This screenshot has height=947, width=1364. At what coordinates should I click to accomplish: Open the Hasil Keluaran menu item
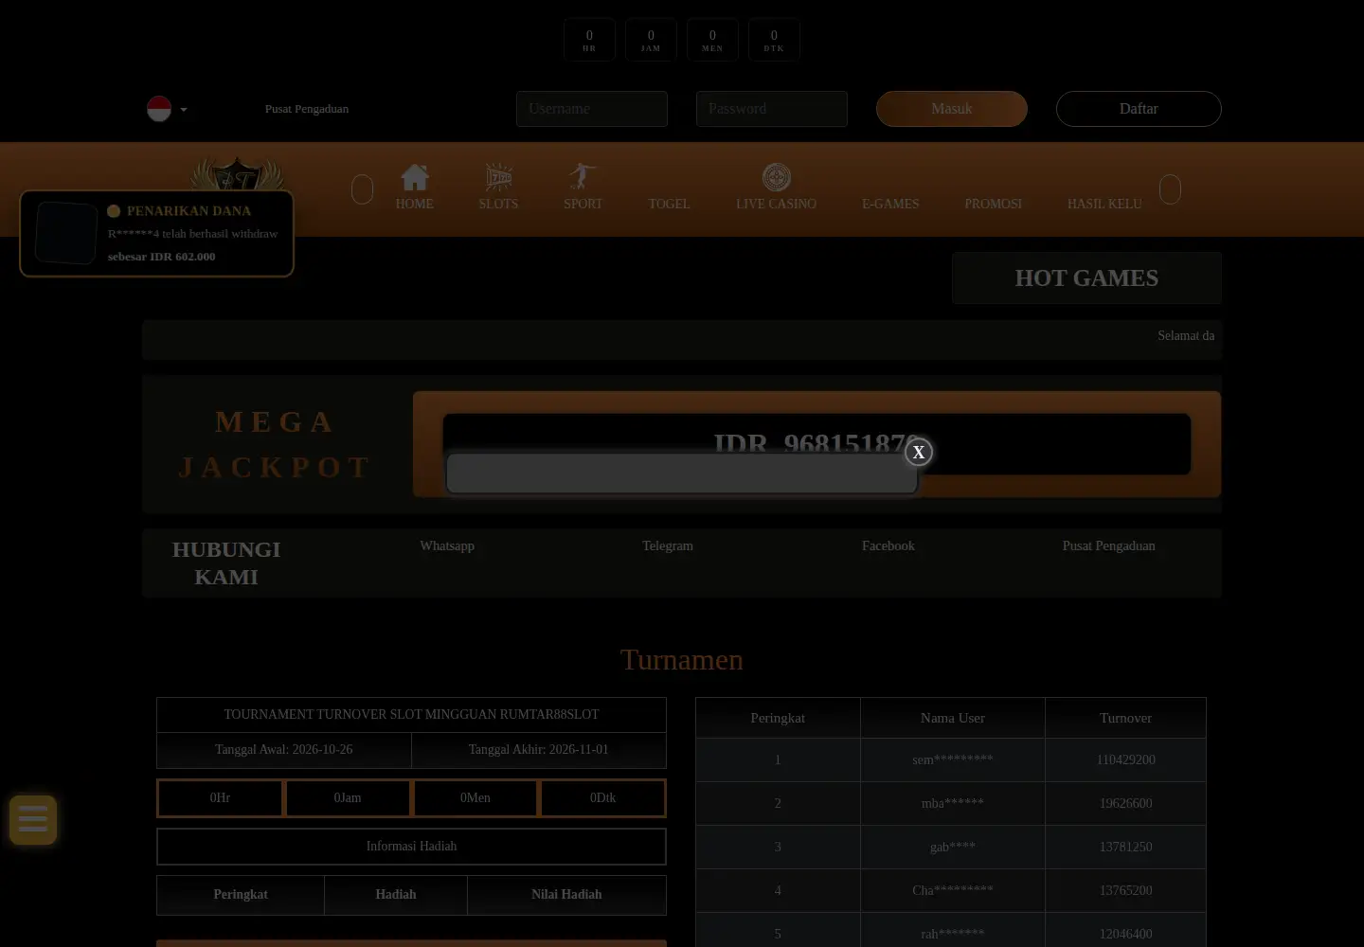[x=1104, y=204]
